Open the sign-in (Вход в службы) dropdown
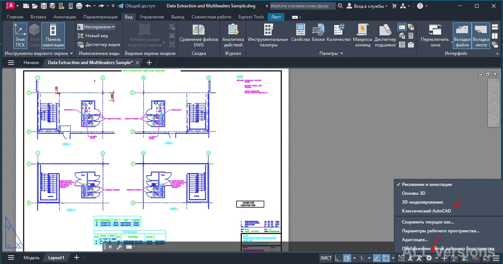The height and width of the screenshot is (264, 503). point(368,6)
